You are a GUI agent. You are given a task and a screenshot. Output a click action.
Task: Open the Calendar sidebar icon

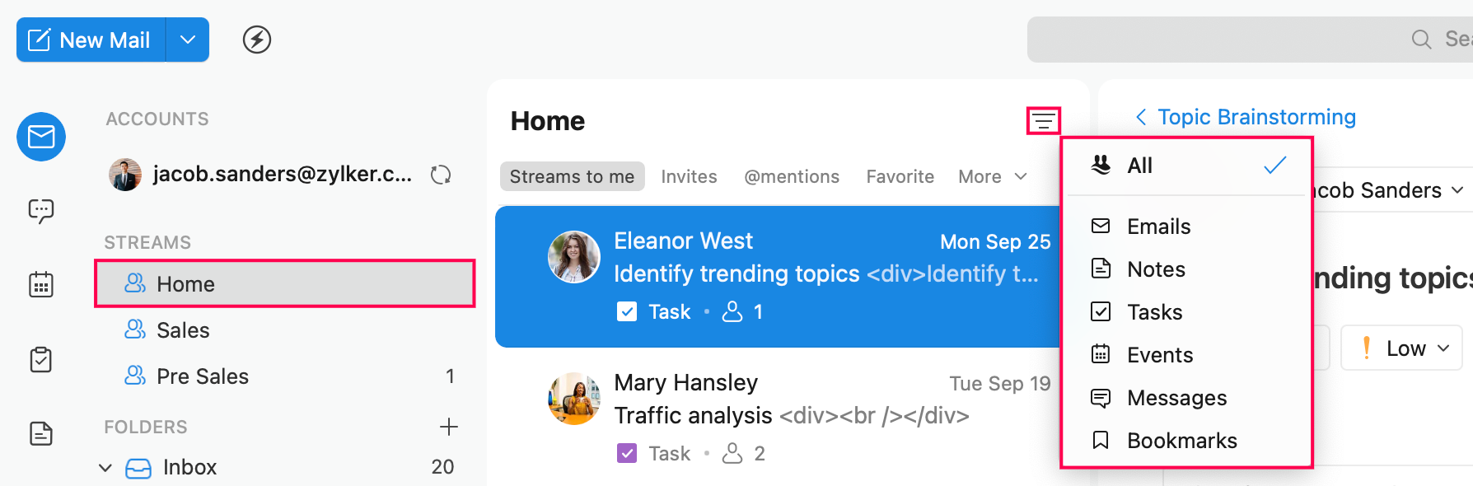click(41, 285)
